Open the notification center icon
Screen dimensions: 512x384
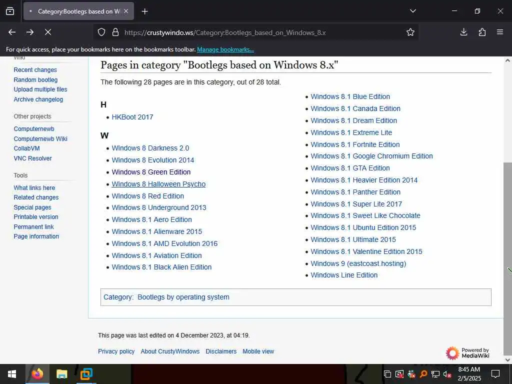495,374
